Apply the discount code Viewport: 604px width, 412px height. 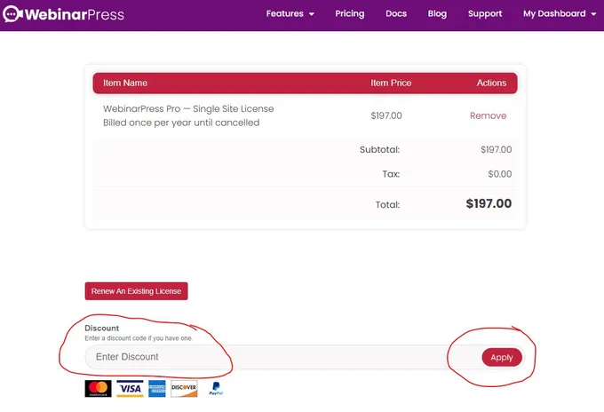[502, 357]
